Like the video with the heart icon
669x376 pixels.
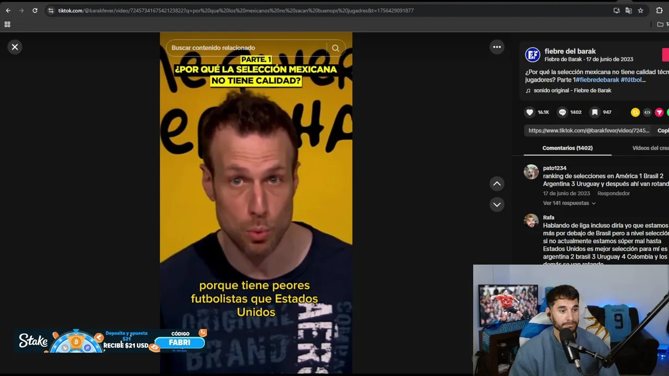529,112
